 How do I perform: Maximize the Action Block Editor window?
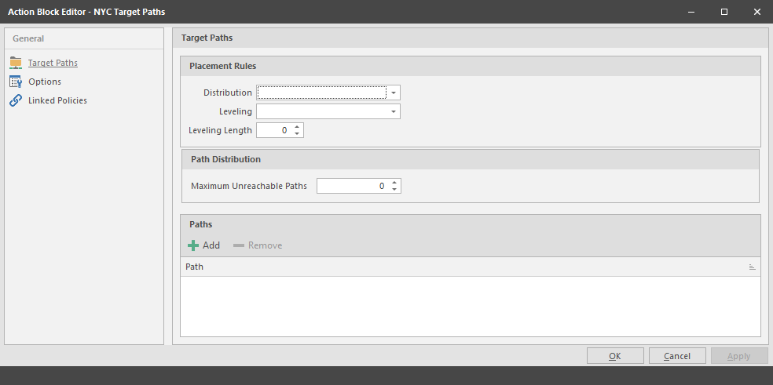[x=724, y=12]
